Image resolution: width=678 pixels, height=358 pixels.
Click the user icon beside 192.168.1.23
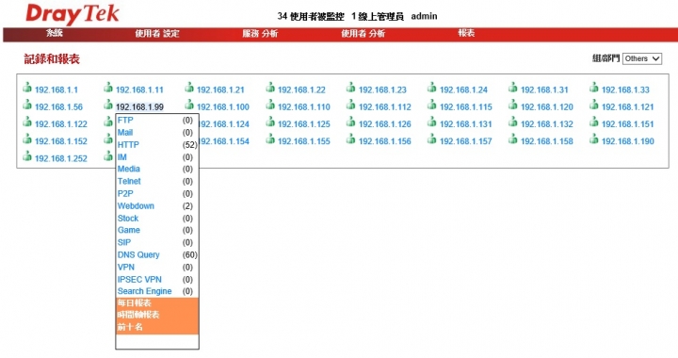pos(350,88)
